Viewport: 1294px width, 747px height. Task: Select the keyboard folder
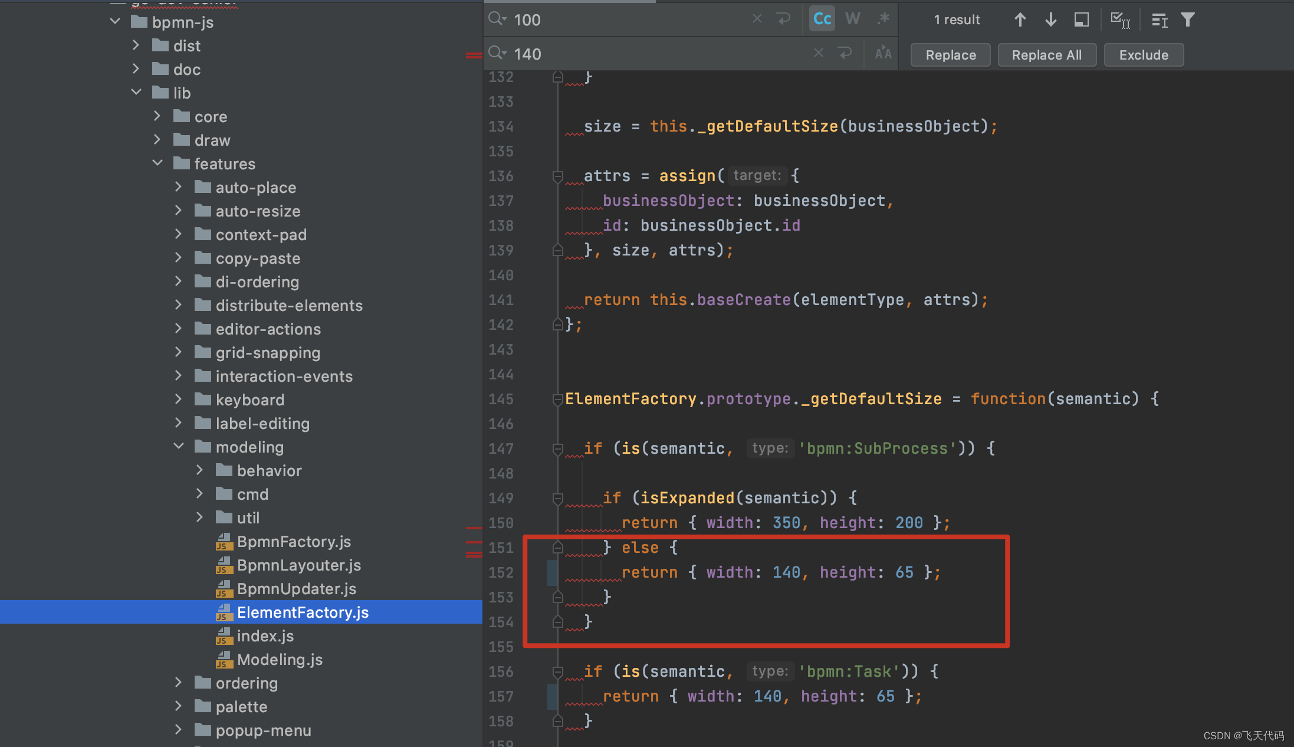[x=249, y=399]
